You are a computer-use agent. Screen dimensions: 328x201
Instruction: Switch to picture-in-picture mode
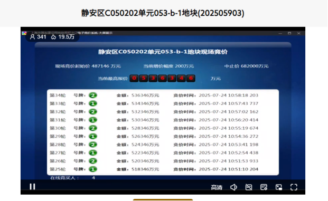click(279, 187)
